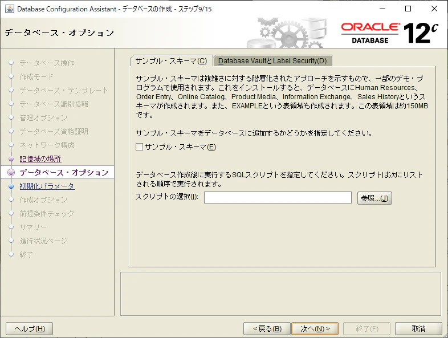
Task: Click the Oracle Database 12c logo
Action: tap(390, 33)
